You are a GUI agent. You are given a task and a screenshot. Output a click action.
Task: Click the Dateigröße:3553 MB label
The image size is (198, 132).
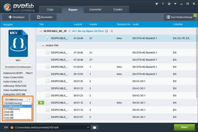pyautogui.click(x=14, y=94)
